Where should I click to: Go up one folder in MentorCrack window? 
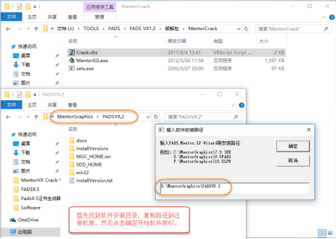click(36, 29)
